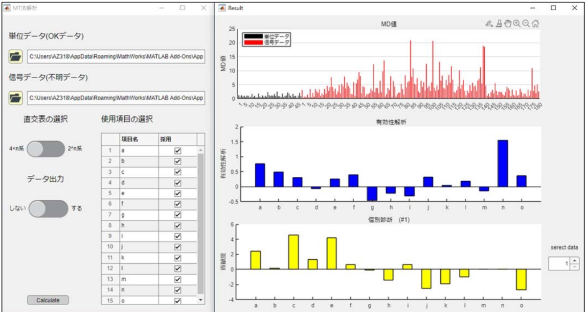Increase serect data value with up arrow
Screen dimensions: 587x312
(575, 261)
